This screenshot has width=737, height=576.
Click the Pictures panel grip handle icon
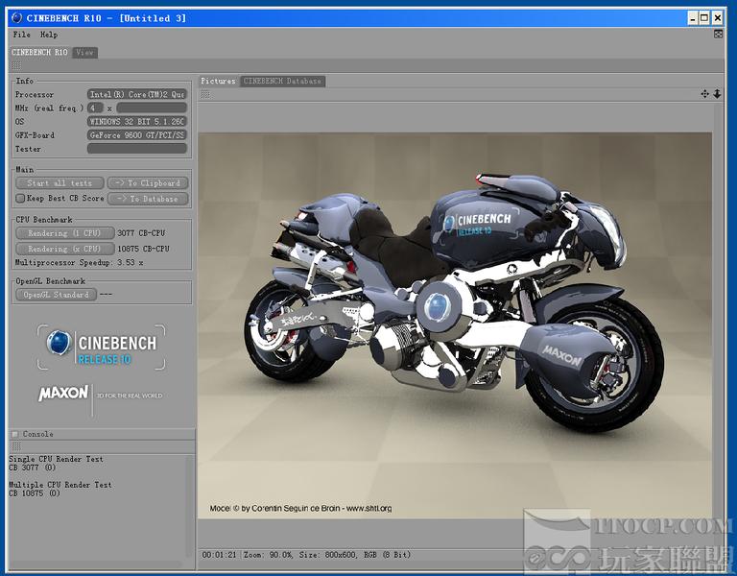point(205,94)
